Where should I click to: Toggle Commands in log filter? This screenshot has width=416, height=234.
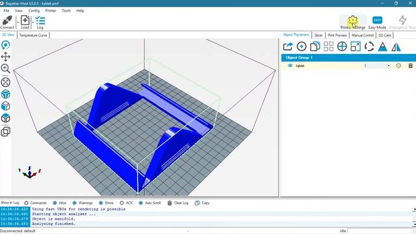[36, 203]
